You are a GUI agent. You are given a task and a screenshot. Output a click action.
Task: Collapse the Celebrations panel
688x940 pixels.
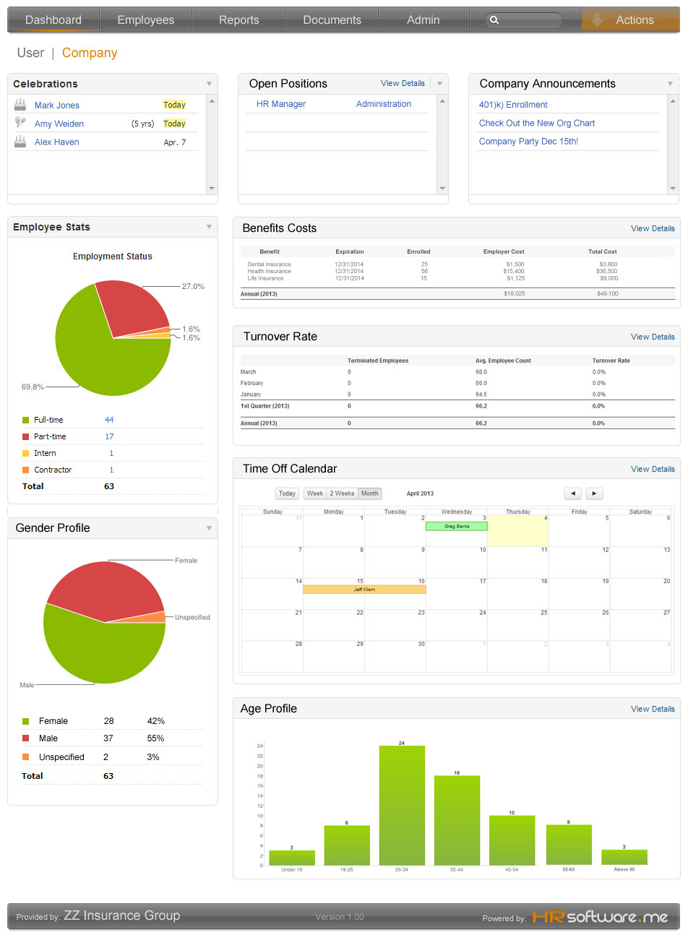coord(209,84)
